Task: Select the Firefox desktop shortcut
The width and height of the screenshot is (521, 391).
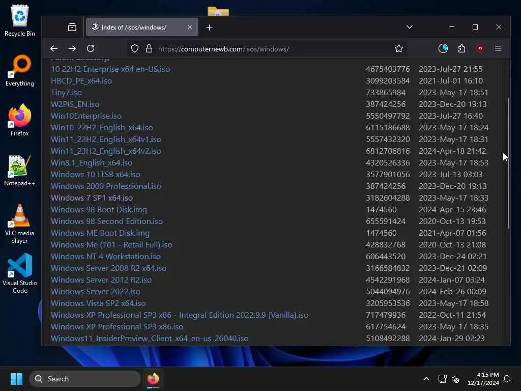Action: click(20, 120)
